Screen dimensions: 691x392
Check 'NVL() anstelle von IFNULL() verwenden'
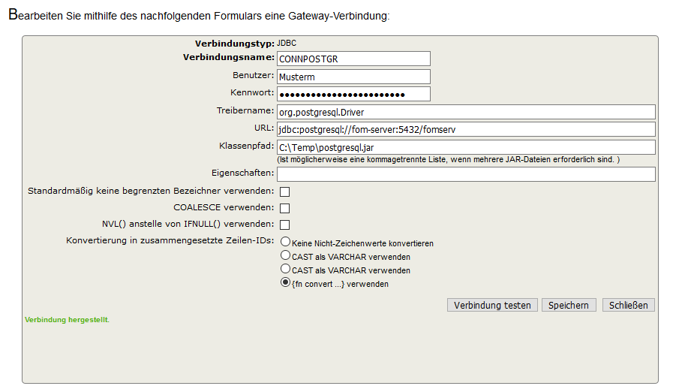(x=284, y=225)
